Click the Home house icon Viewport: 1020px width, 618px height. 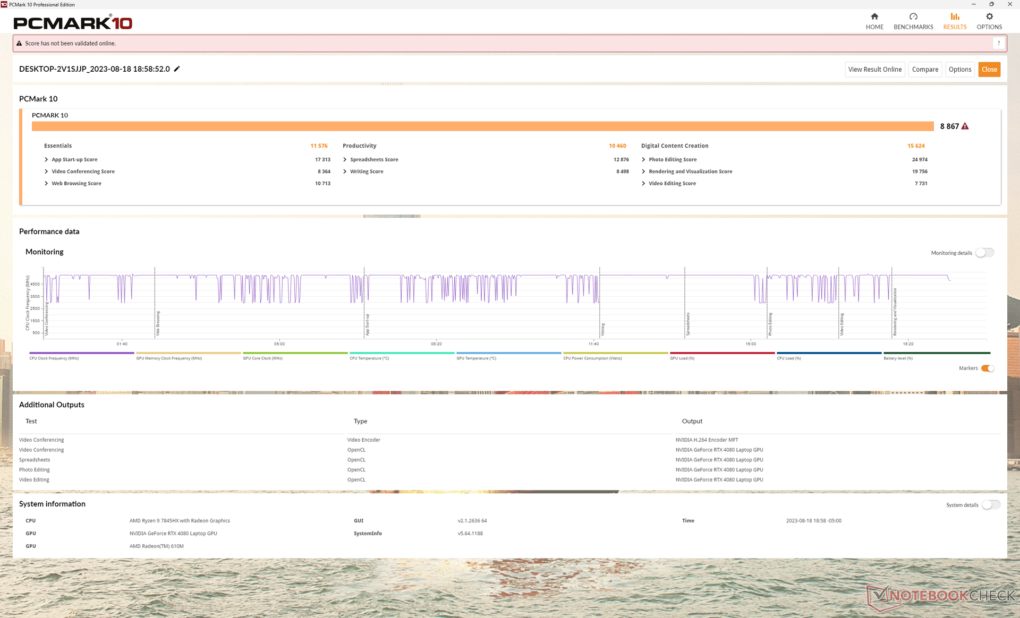point(874,16)
